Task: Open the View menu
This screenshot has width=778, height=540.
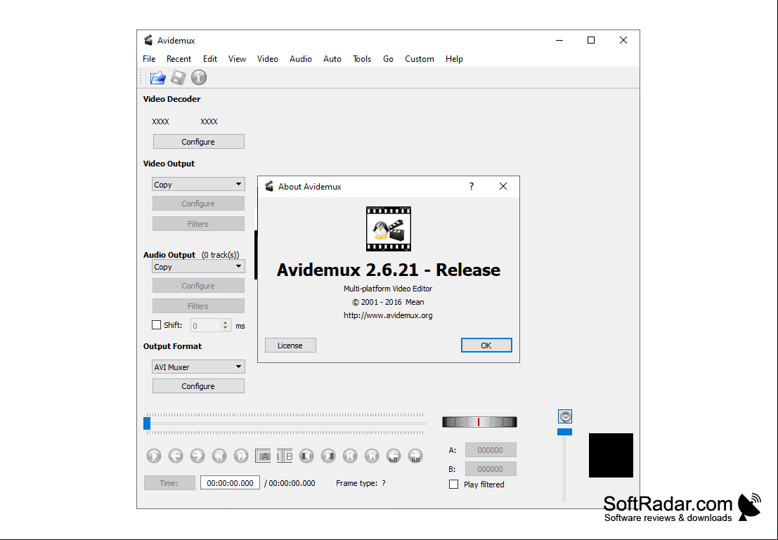Action: pos(237,58)
